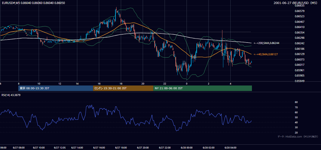This screenshot has width=321, height=150.
Task: Click the RSI 50 level label
Action: tap(296, 117)
